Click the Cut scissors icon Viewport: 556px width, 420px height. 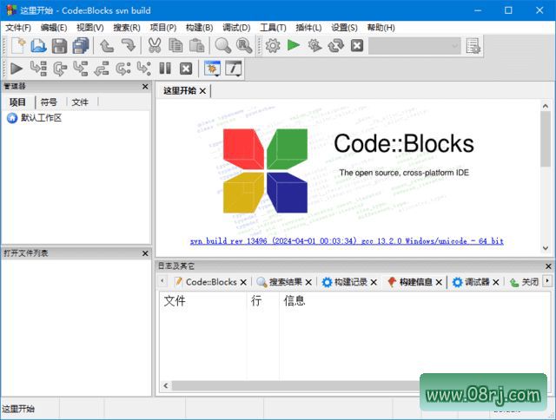[x=155, y=46]
